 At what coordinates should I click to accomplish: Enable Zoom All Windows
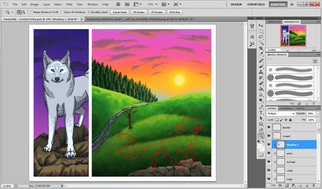point(62,12)
